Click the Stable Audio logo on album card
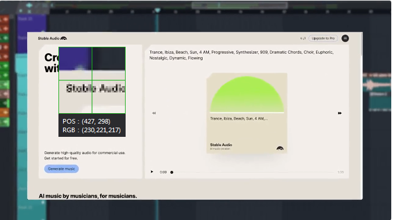Image resolution: width=393 pixels, height=220 pixels. 280,148
